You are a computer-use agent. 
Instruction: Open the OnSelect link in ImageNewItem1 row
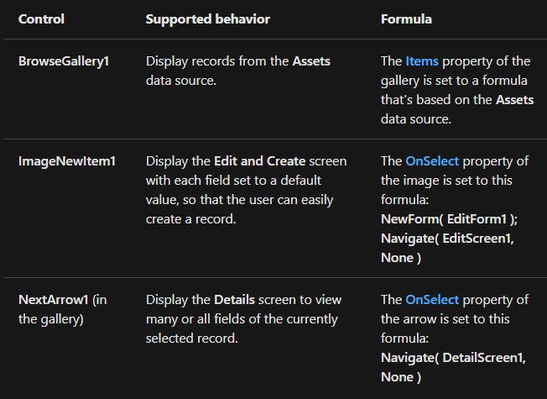432,161
